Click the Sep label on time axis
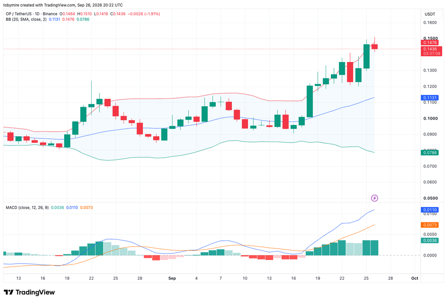 pos(172,278)
